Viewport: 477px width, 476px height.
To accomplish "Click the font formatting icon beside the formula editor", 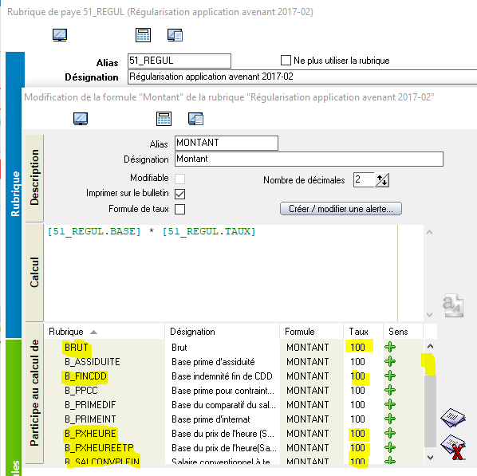I will tap(453, 305).
